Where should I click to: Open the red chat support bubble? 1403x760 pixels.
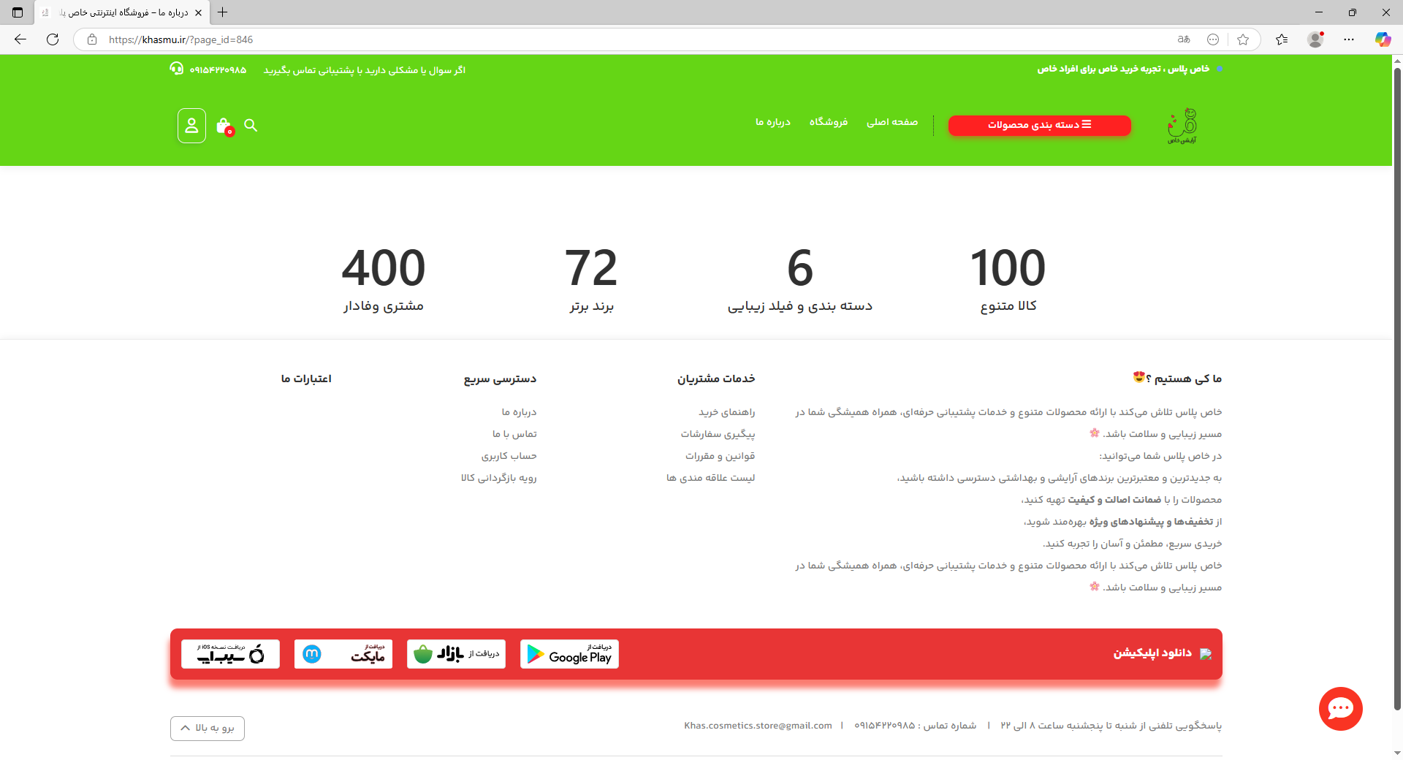pyautogui.click(x=1340, y=708)
